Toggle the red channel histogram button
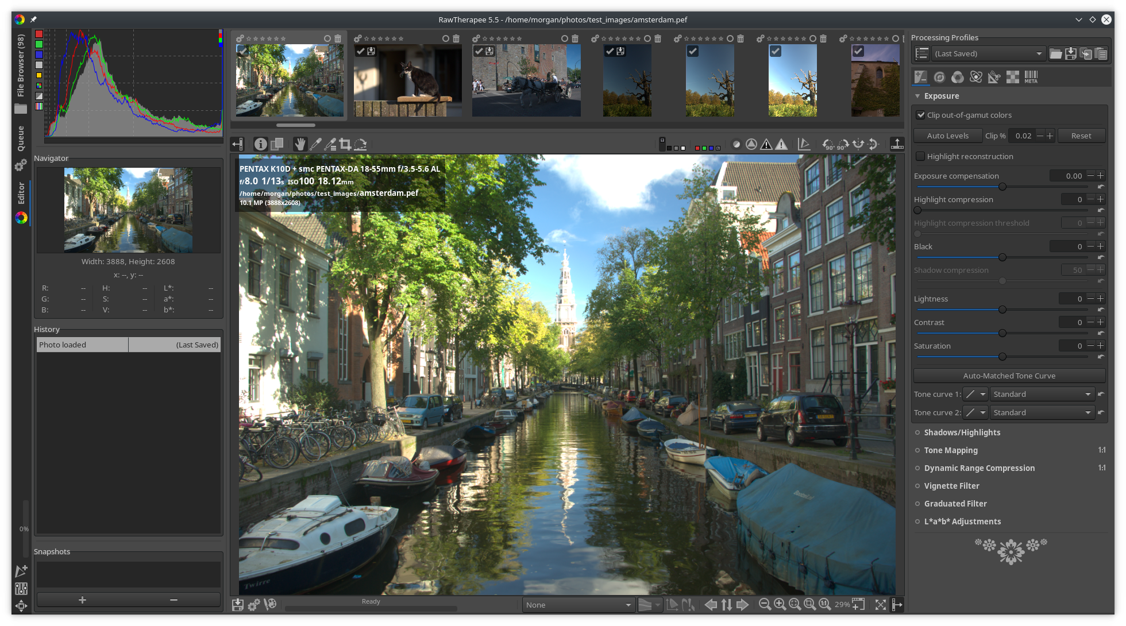This screenshot has width=1126, height=626. [x=39, y=34]
